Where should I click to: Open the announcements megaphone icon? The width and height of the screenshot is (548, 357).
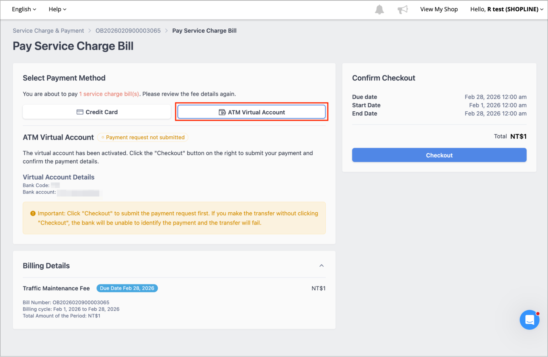coord(403,10)
